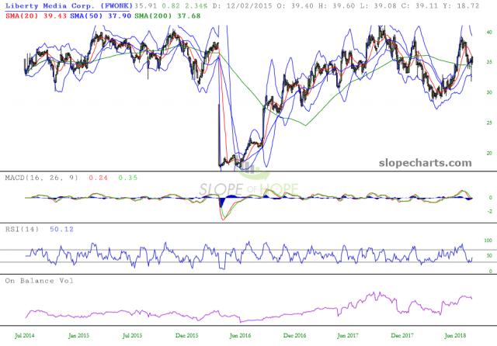The height and width of the screenshot is (346, 497).
Task: Click the last price 35.91 in header
Action: tap(146, 5)
